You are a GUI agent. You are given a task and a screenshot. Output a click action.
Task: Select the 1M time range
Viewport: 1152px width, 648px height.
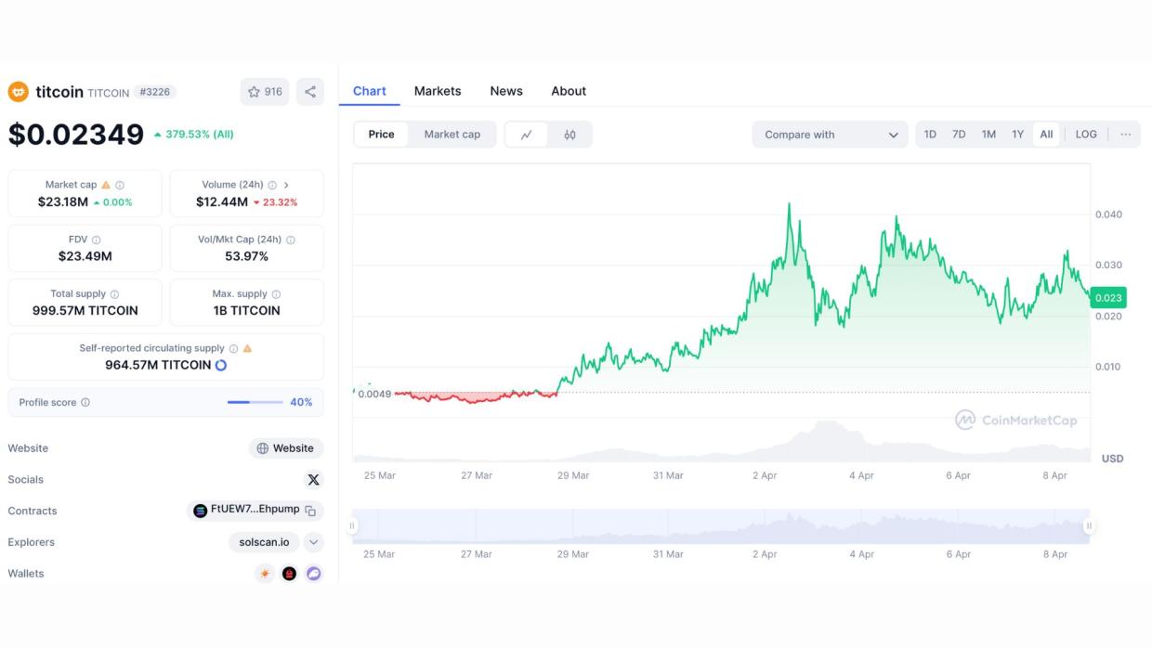[988, 135]
